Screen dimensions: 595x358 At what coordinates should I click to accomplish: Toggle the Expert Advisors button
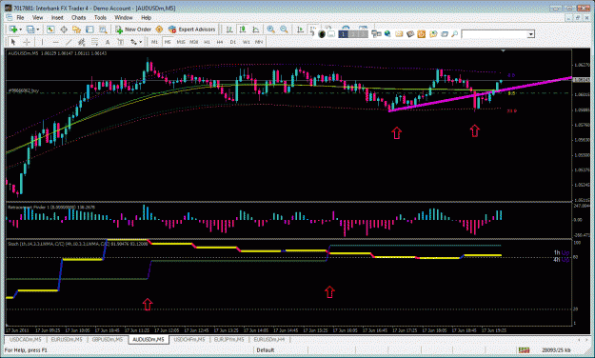(x=192, y=30)
